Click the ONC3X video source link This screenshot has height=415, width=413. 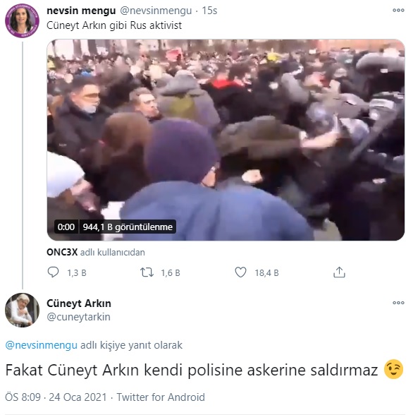(x=62, y=252)
